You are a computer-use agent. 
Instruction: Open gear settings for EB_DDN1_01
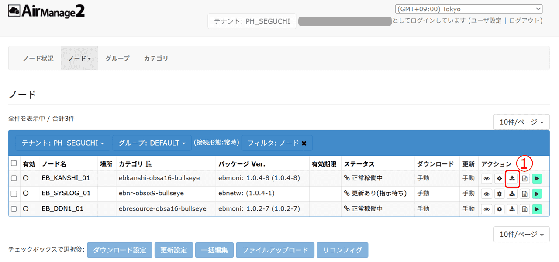point(499,209)
